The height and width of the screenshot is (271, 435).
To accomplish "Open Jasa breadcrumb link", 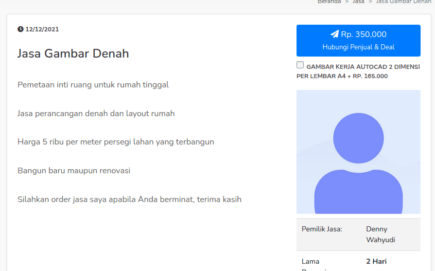I will (x=358, y=2).
